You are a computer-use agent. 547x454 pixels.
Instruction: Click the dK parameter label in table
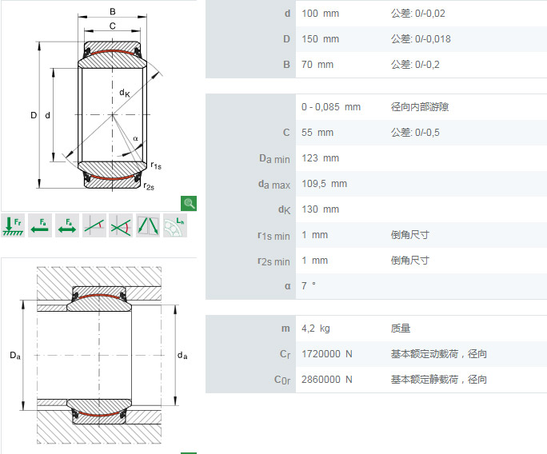pyautogui.click(x=285, y=209)
